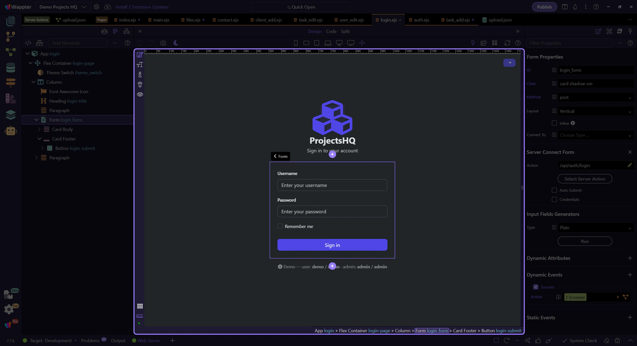Click the refresh design view icon
Screen dimensions: 637x346
pos(507,43)
